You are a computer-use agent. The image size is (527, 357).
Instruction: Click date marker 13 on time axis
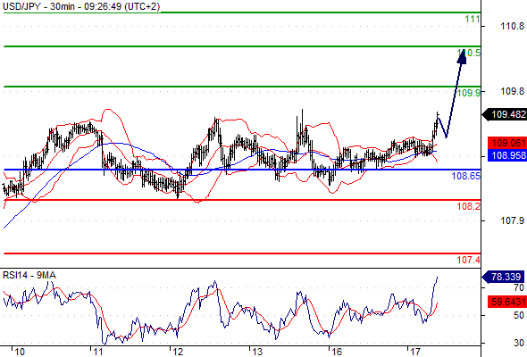click(257, 352)
